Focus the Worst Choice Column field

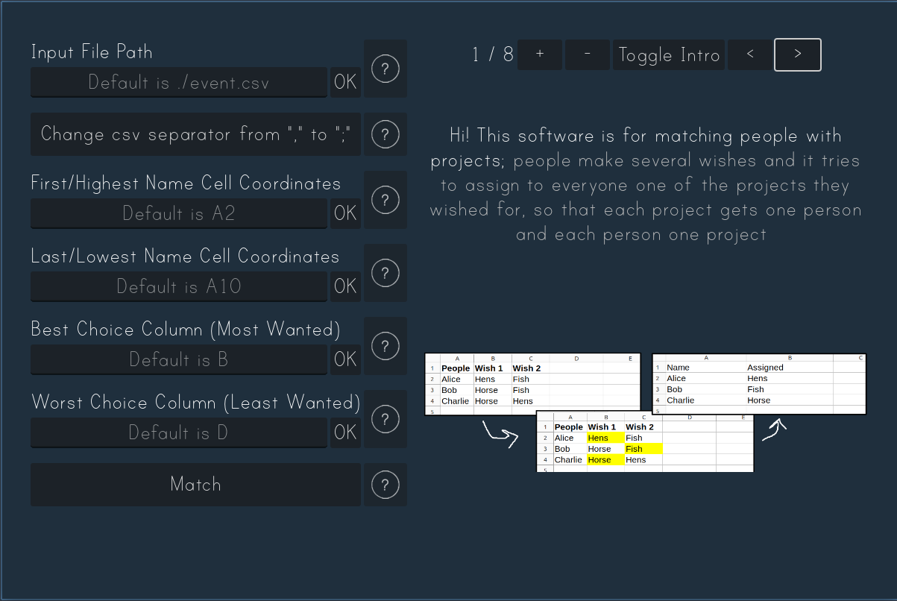click(x=179, y=432)
